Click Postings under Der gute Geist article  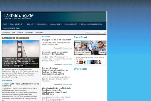click(66, 84)
